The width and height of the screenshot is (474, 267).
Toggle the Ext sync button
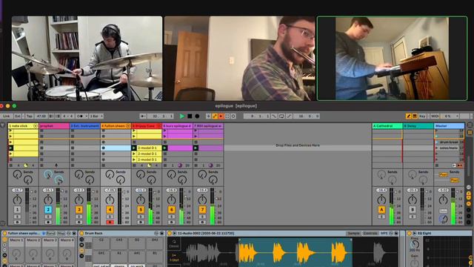click(18, 116)
